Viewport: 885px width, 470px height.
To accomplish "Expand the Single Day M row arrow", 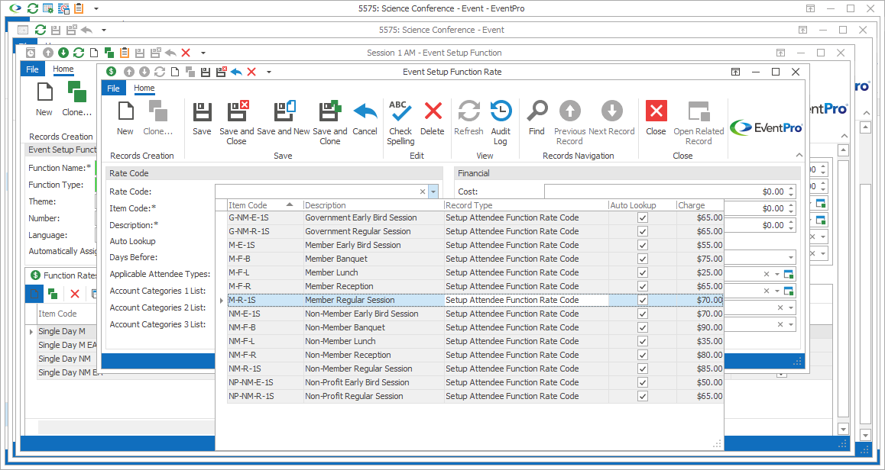I will tap(31, 331).
